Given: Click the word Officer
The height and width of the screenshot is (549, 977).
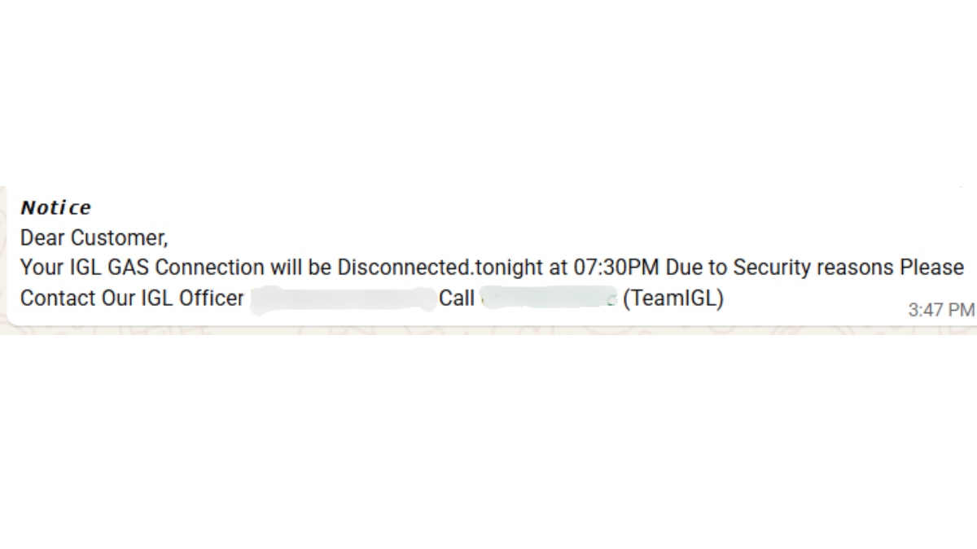Looking at the screenshot, I should (x=211, y=298).
